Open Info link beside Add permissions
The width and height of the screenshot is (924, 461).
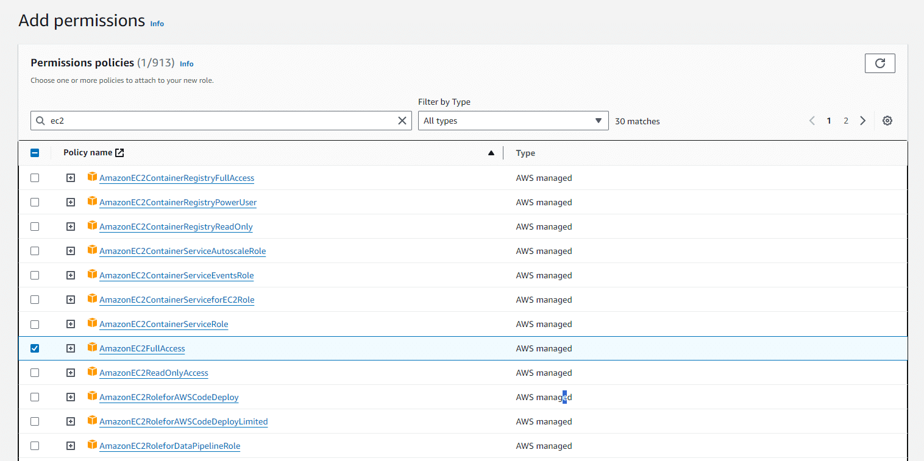157,24
